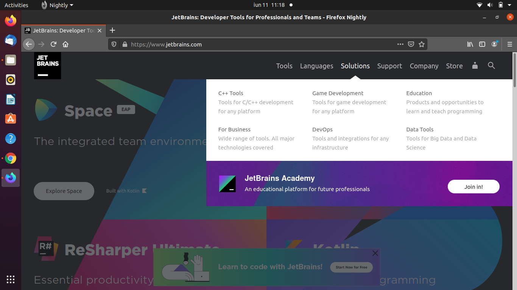The width and height of the screenshot is (517, 290).
Task: Bookmark this page with the star icon
Action: coord(422,44)
